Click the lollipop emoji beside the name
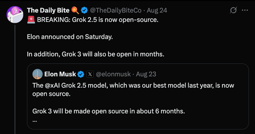255x134 pixels. [75, 10]
